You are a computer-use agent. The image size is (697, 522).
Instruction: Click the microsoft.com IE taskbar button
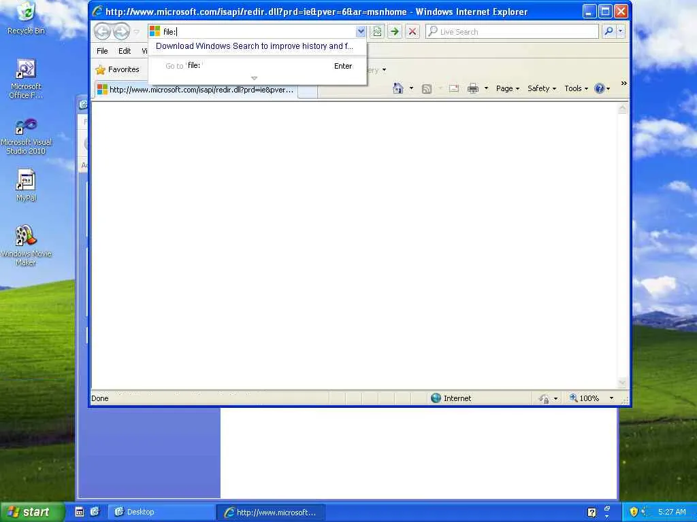click(x=270, y=512)
